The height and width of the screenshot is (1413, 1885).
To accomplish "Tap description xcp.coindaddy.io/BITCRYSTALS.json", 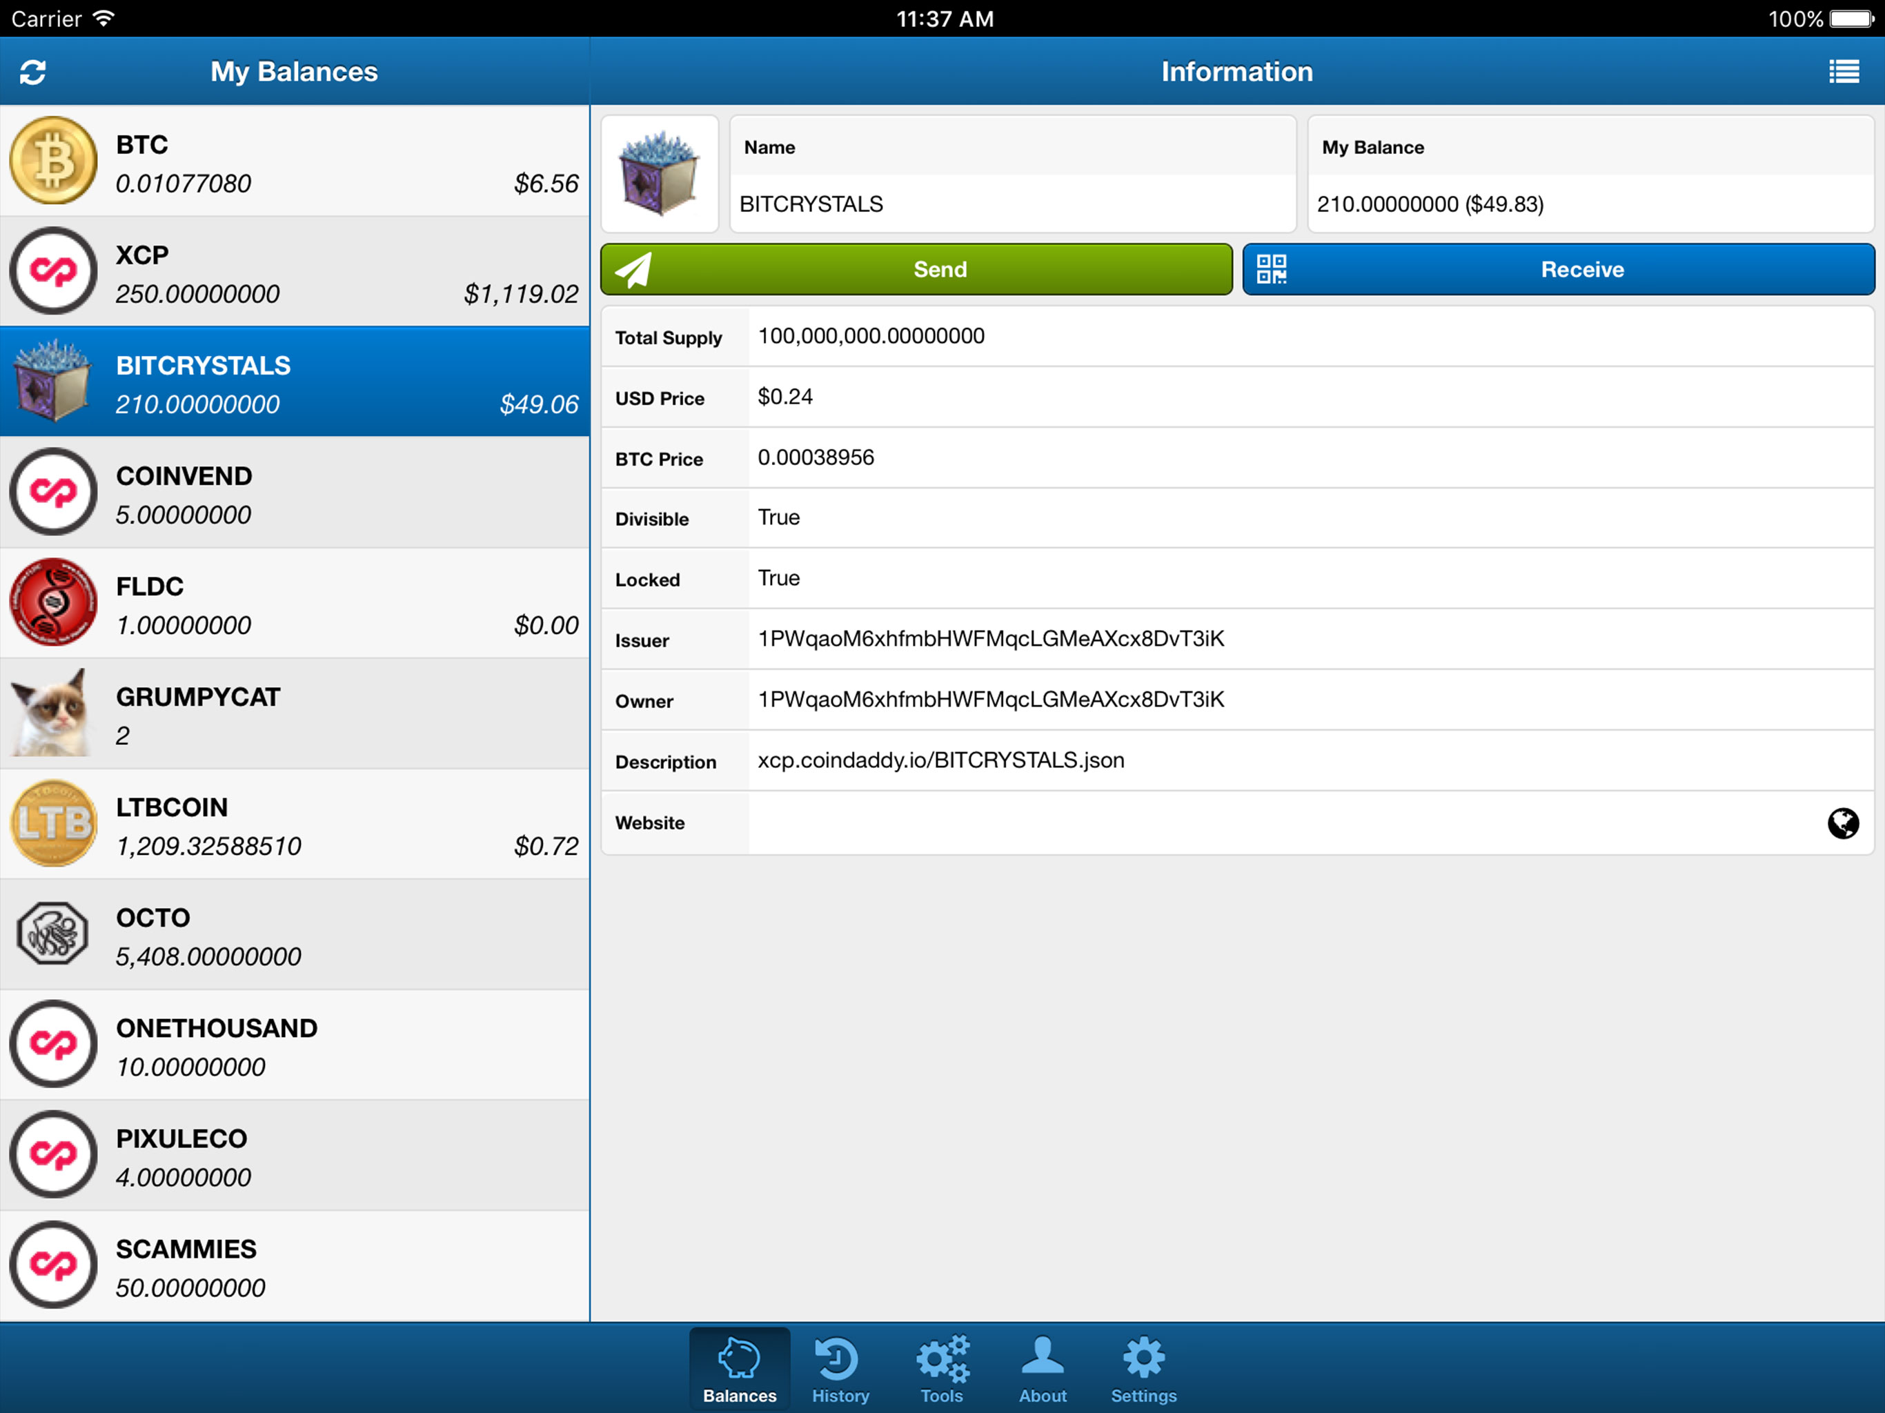I will click(x=941, y=760).
